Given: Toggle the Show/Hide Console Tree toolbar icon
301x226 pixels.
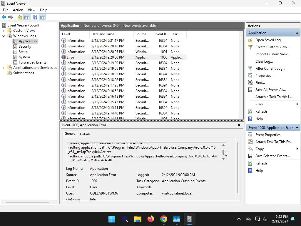Looking at the screenshot, I should [27, 17].
